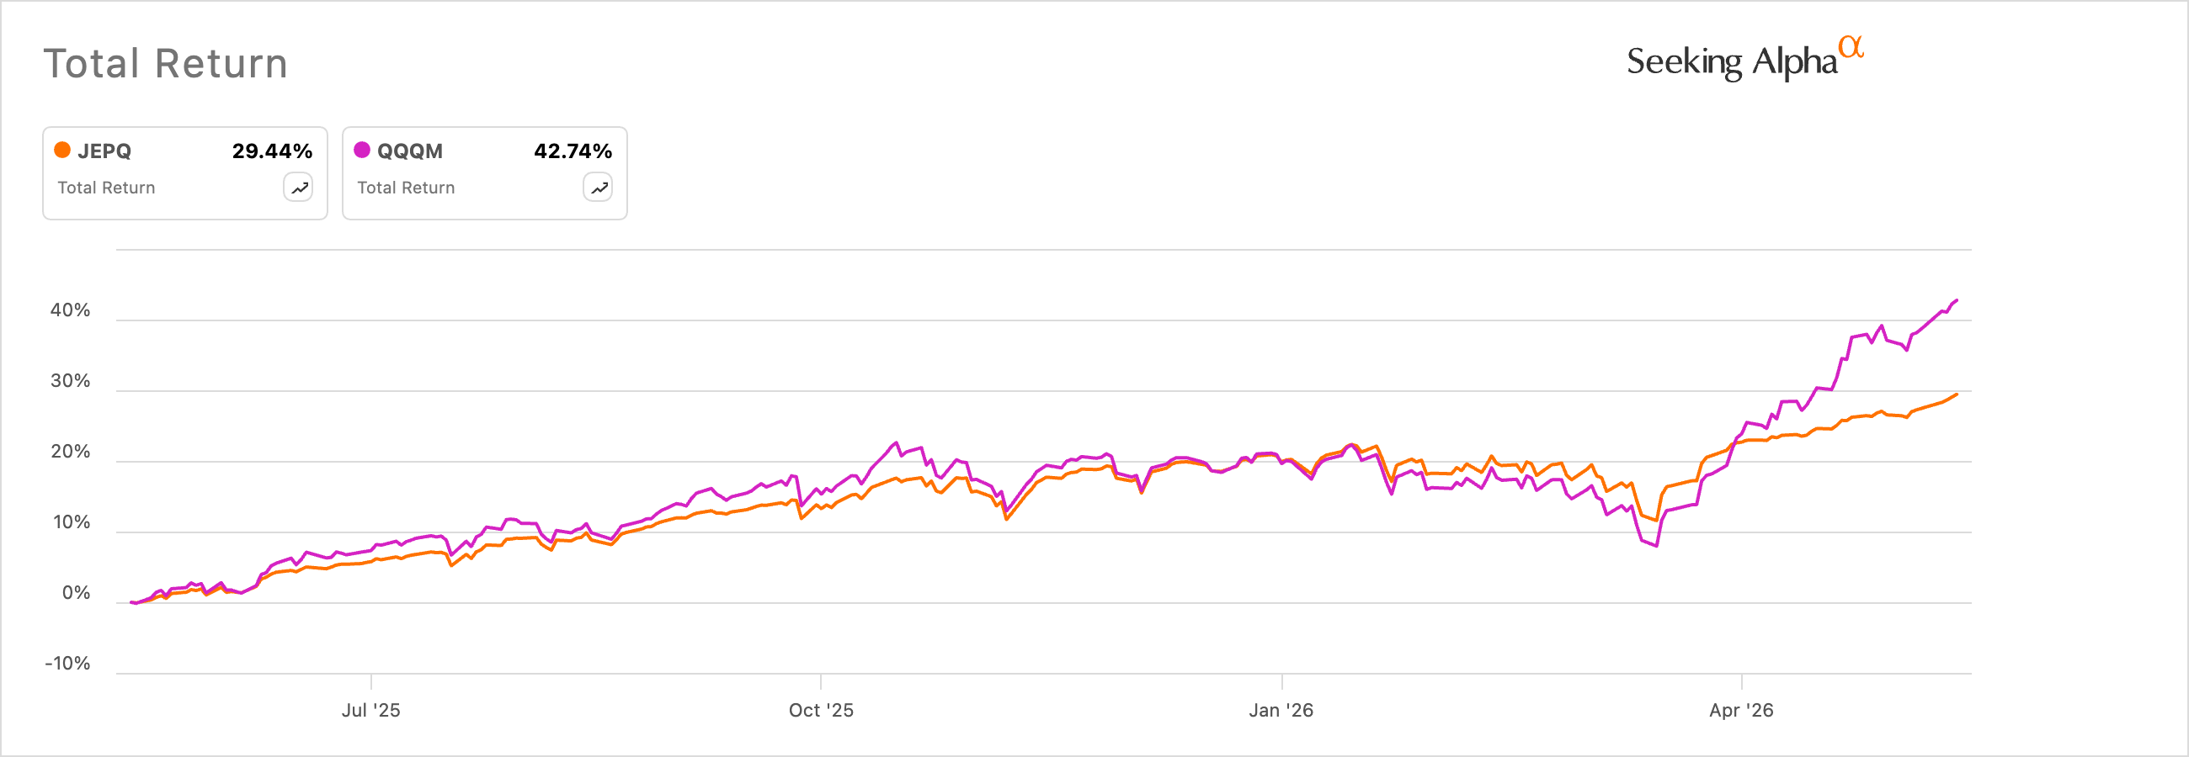Screen dimensions: 2189x757
Task: Select the QQQM ticker label
Action: 409,151
